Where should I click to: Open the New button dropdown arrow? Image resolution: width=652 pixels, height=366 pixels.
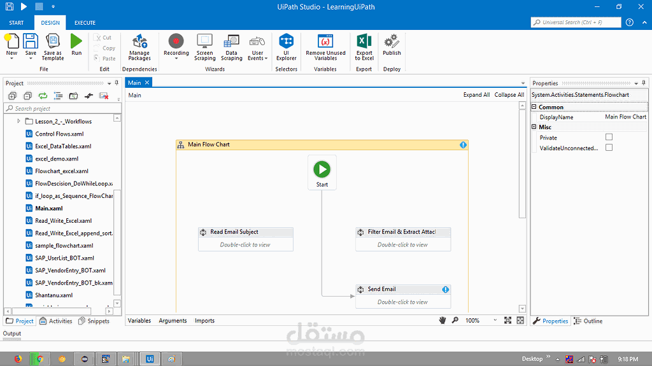pos(11,59)
